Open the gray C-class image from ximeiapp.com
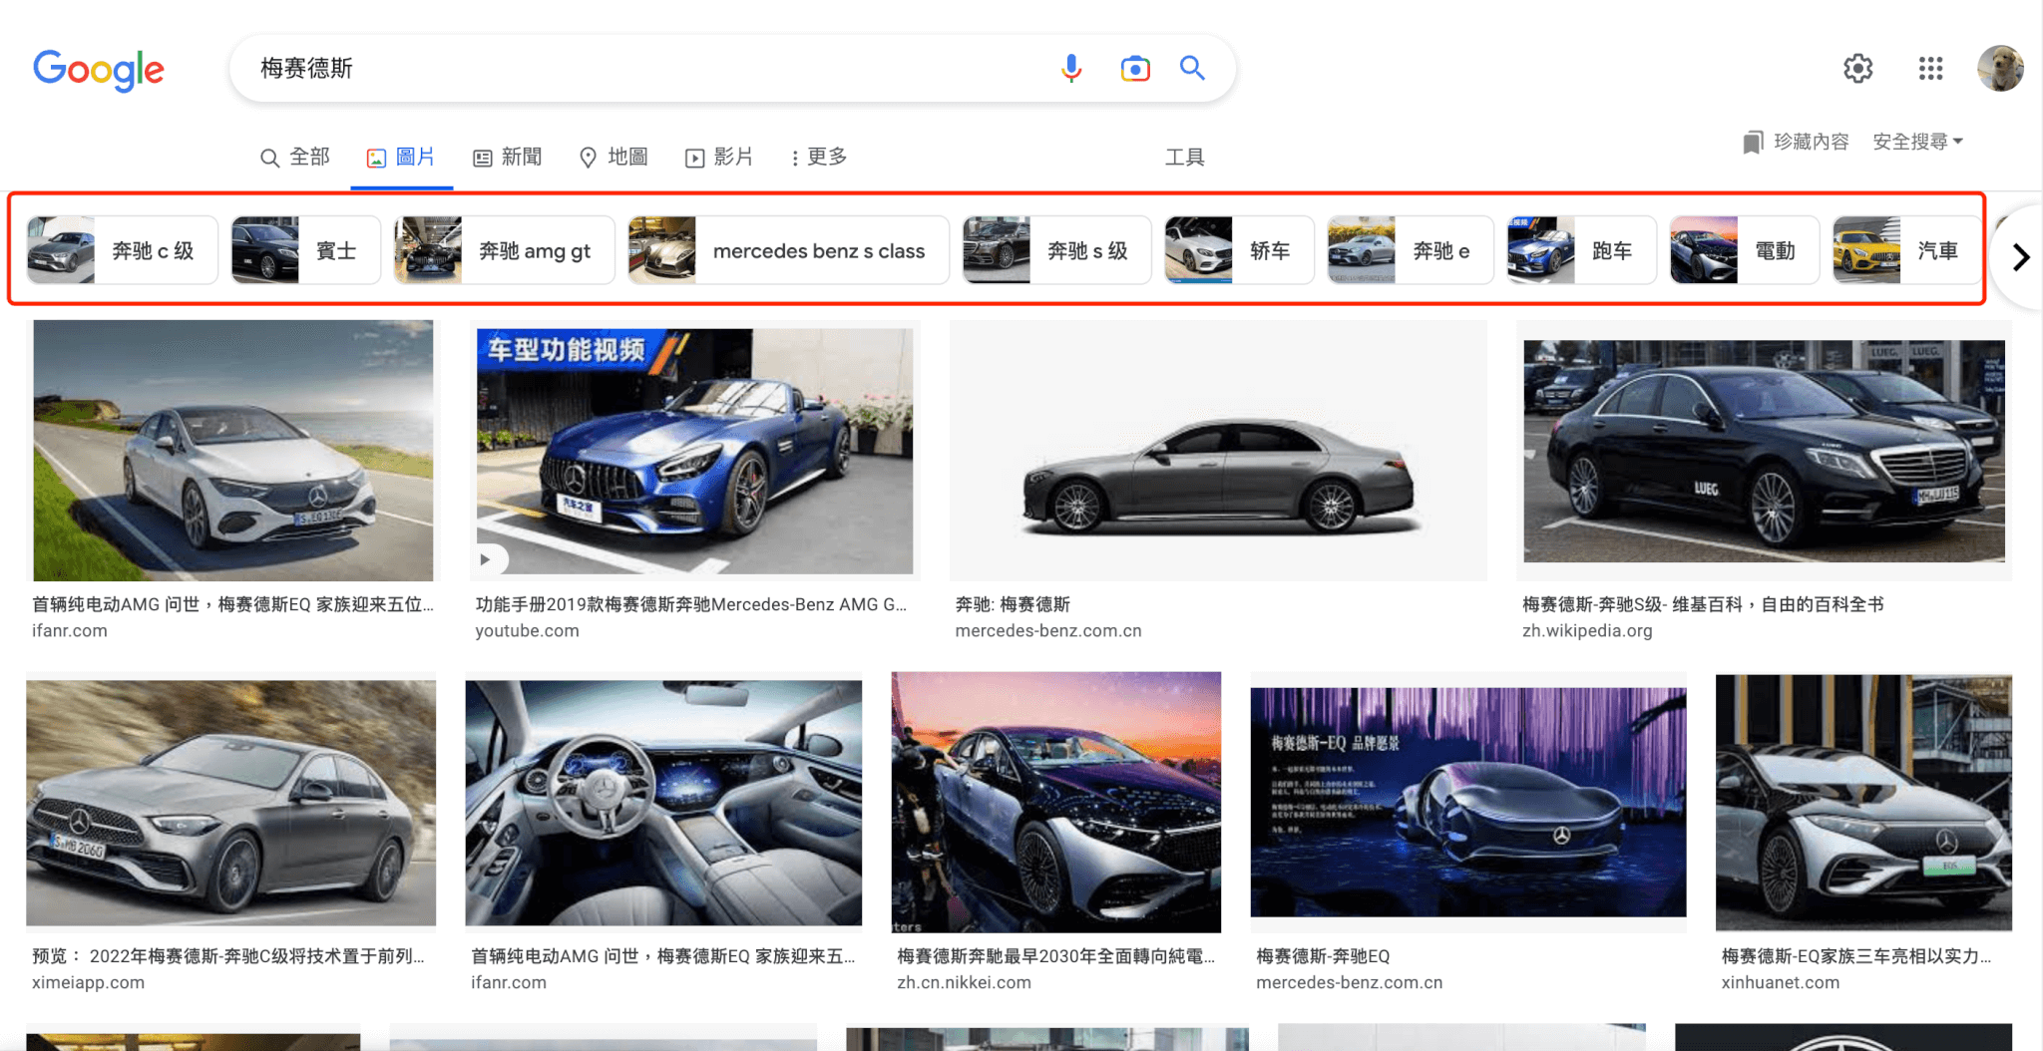This screenshot has width=2043, height=1051. point(230,803)
